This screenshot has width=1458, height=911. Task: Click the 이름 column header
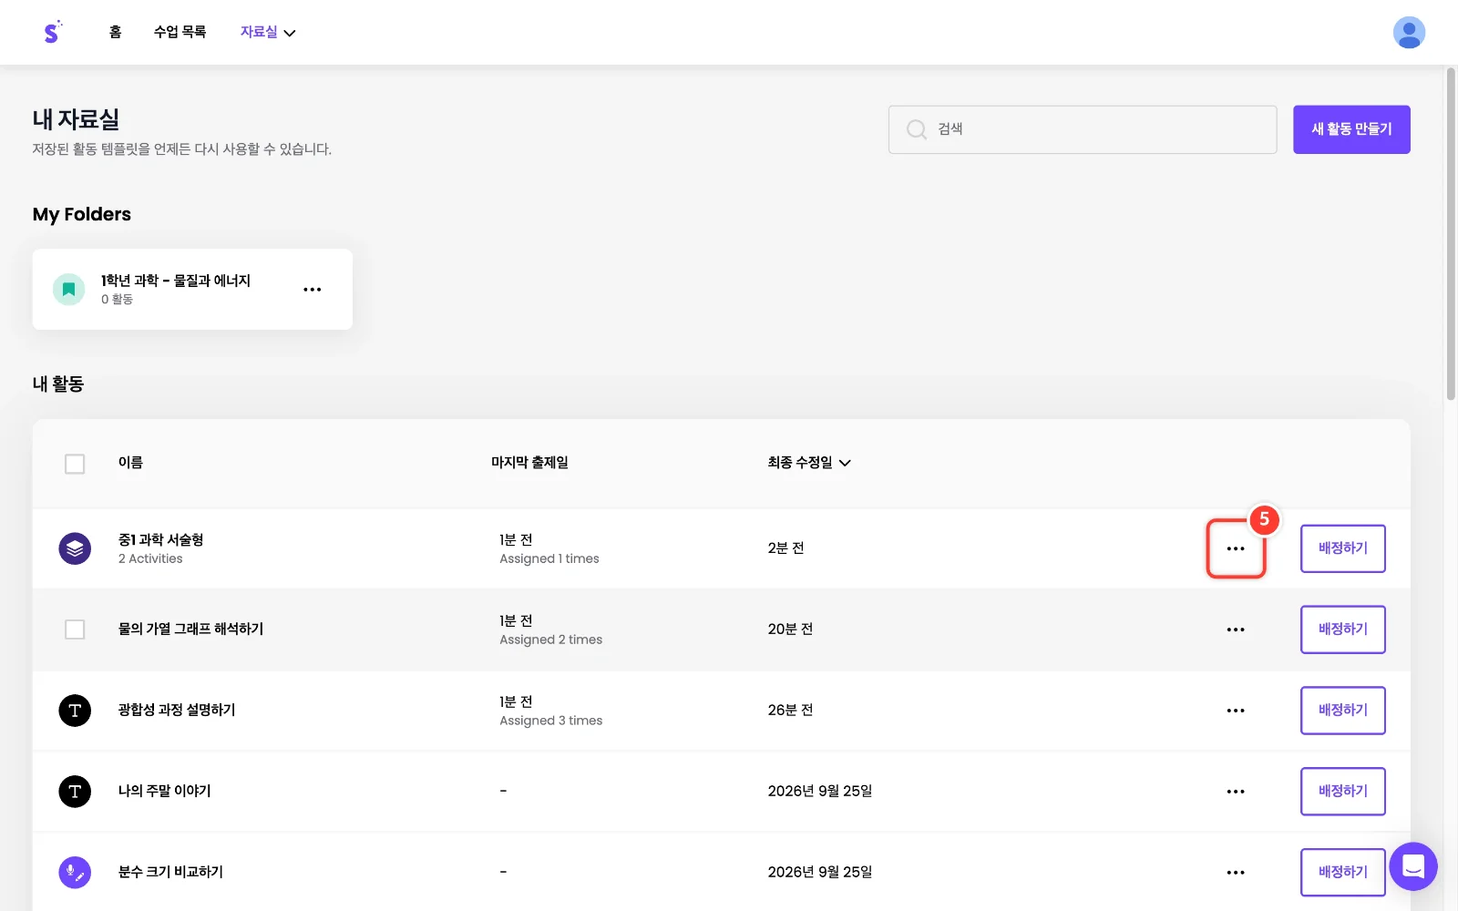point(130,463)
